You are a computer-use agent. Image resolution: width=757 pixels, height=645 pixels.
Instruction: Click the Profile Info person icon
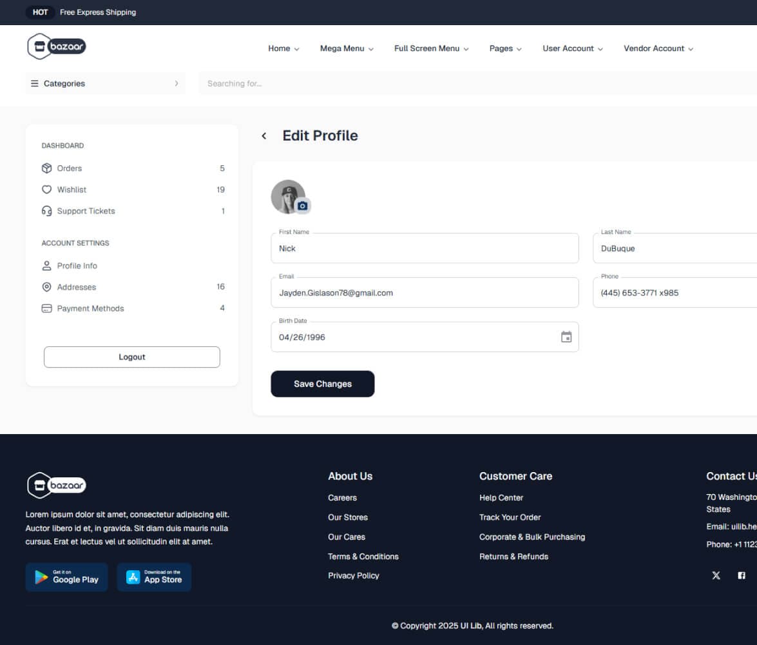pos(46,266)
